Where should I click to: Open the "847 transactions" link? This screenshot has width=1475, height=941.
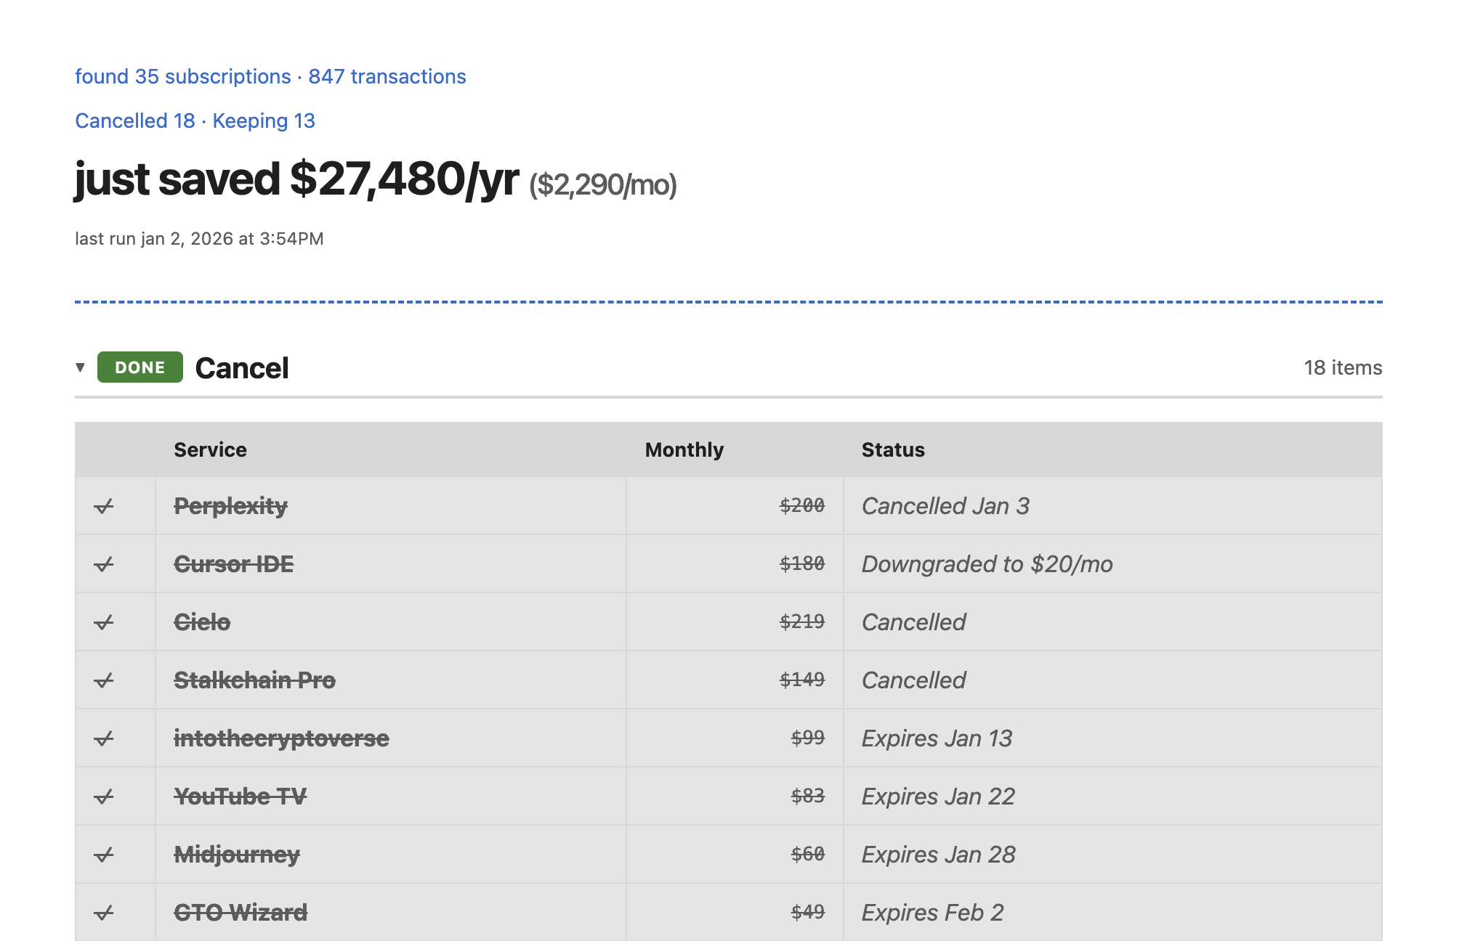point(387,76)
